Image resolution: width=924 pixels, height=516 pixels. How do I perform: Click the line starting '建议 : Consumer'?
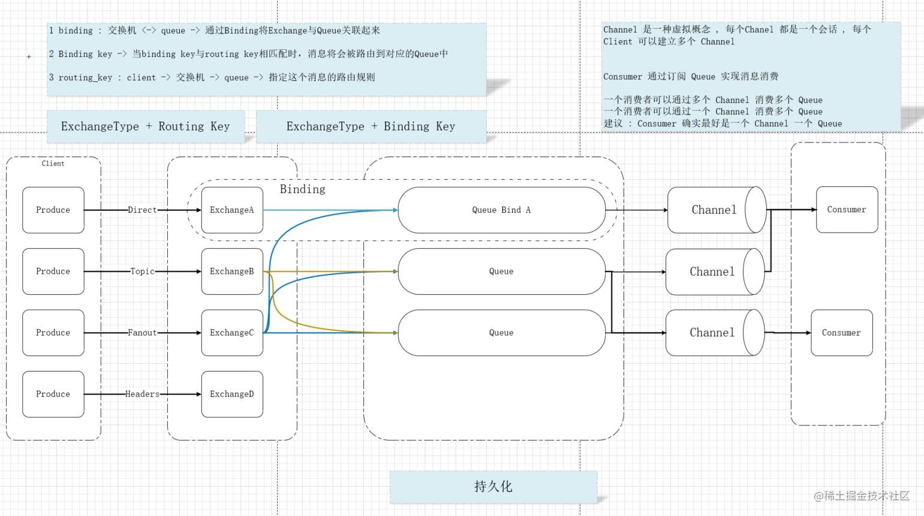723,123
